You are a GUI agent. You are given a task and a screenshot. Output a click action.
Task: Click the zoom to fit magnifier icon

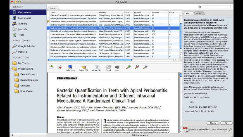(145, 67)
